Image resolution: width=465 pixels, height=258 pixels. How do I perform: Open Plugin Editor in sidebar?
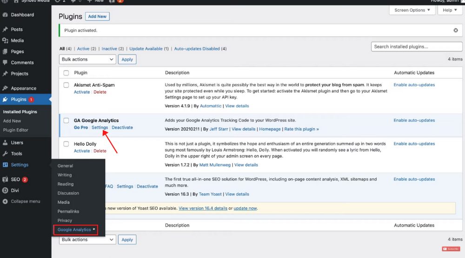click(16, 130)
